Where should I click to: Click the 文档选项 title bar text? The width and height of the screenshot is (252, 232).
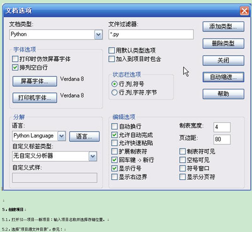point(19,11)
